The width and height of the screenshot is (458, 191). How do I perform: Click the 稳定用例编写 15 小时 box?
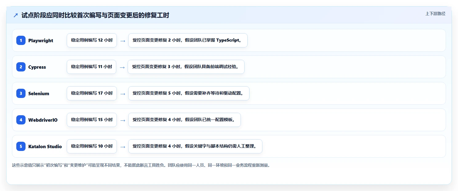coord(92,120)
